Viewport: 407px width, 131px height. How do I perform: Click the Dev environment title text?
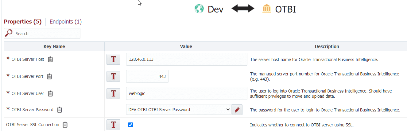tap(215, 9)
